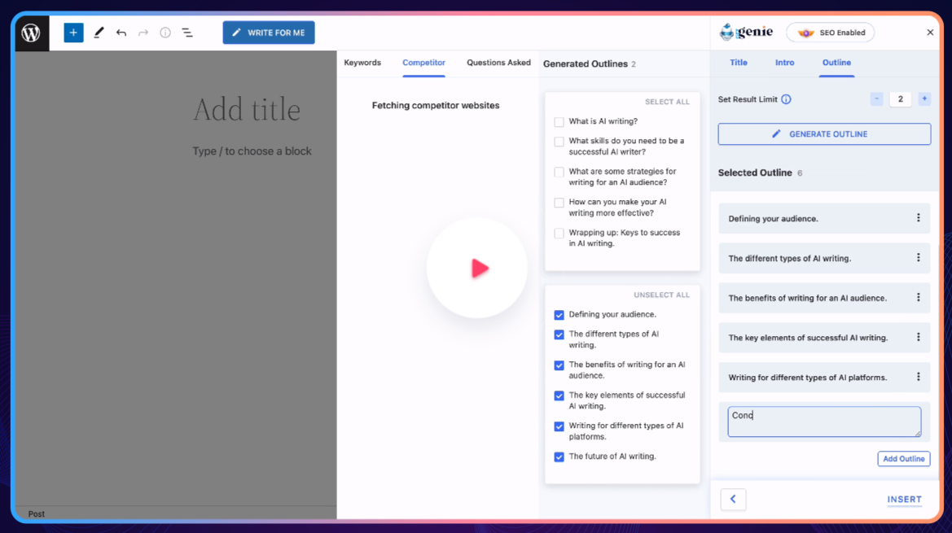Click the undo arrow icon

(x=121, y=33)
